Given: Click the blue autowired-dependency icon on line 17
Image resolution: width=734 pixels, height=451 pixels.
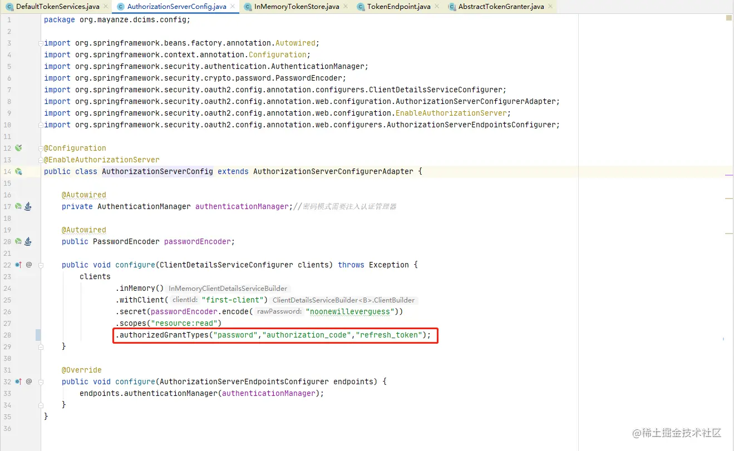Looking at the screenshot, I should pos(28,206).
